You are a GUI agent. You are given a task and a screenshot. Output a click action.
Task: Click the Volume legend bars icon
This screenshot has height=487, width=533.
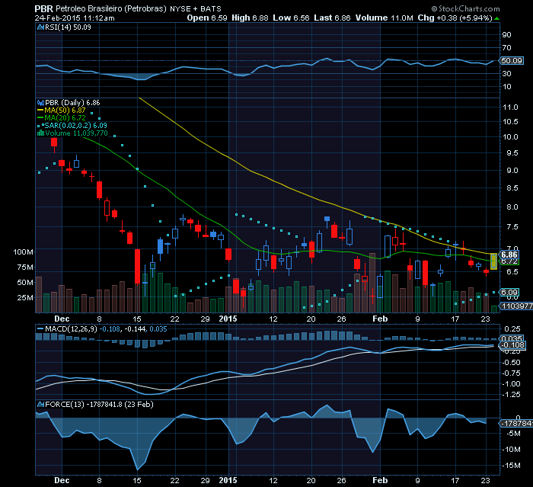click(41, 133)
